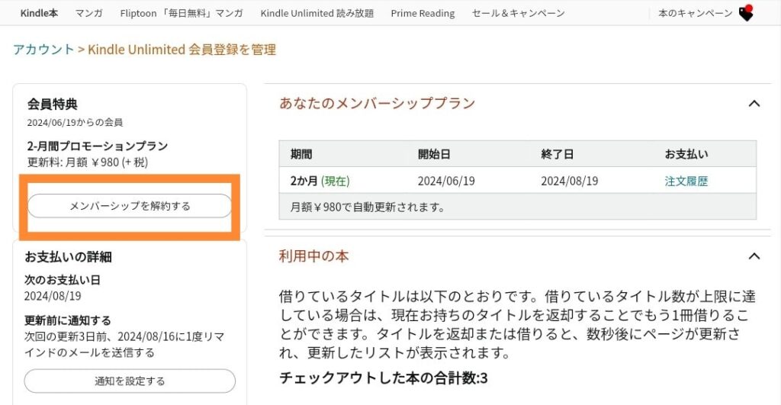Viewport: 781px width, 405px height.
Task: Click the あなたのメンバーシッププラン heading
Action: [x=377, y=104]
